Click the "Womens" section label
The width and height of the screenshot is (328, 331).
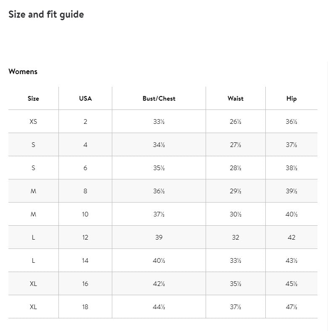coord(23,72)
